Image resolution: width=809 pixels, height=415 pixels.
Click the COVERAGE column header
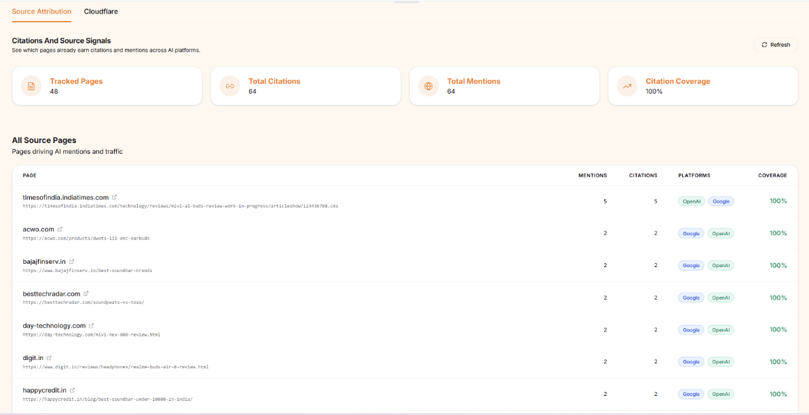(x=772, y=175)
